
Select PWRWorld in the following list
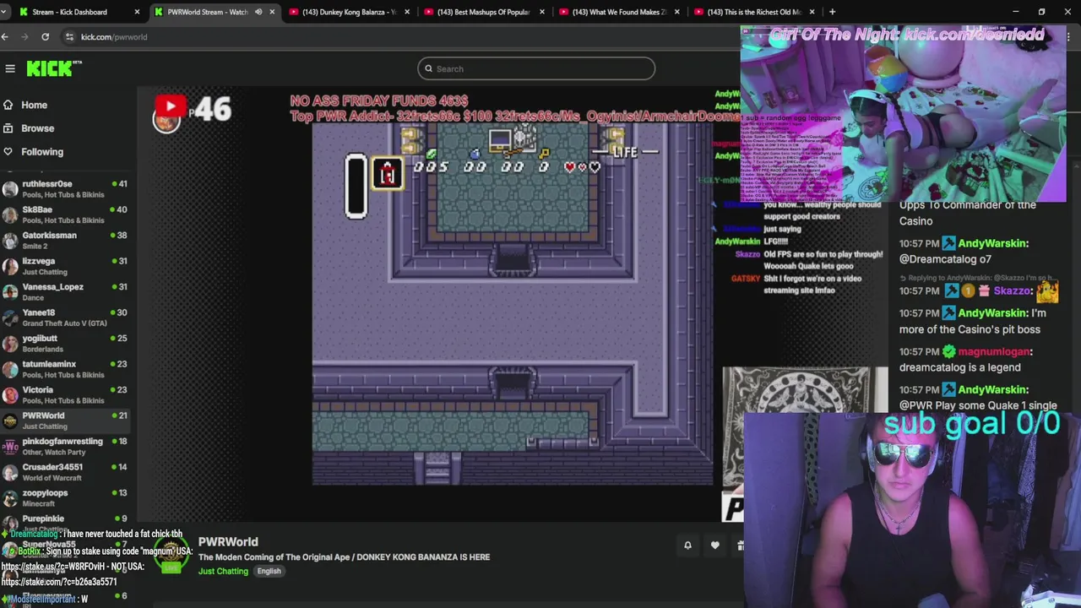68,421
